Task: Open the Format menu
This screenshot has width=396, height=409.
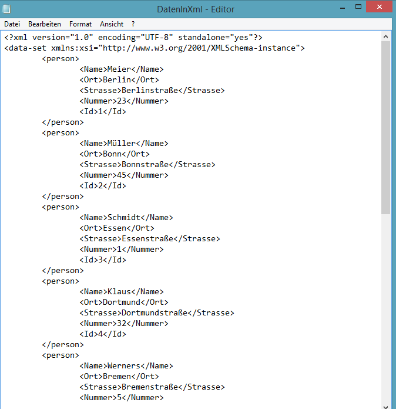Action: (80, 24)
